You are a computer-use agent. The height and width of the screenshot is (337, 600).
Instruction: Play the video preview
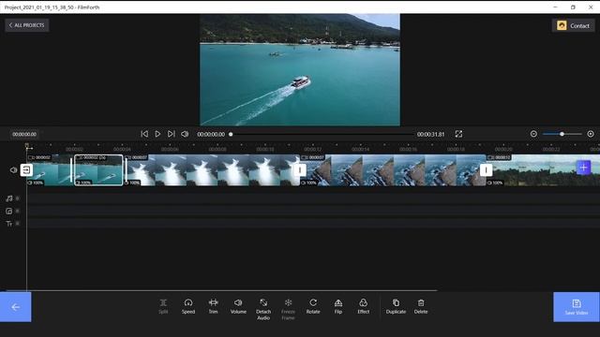(x=157, y=134)
